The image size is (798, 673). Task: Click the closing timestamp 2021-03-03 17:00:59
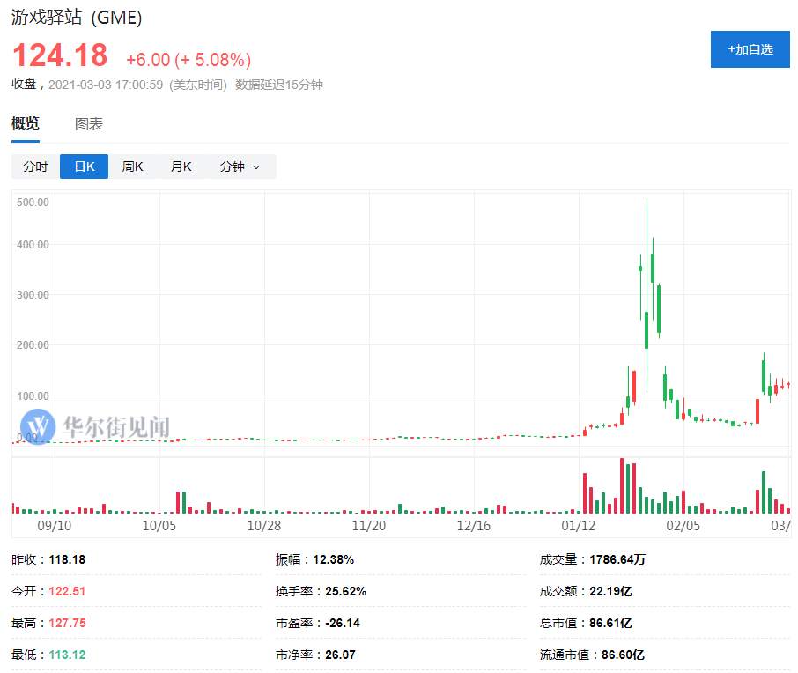pos(106,85)
